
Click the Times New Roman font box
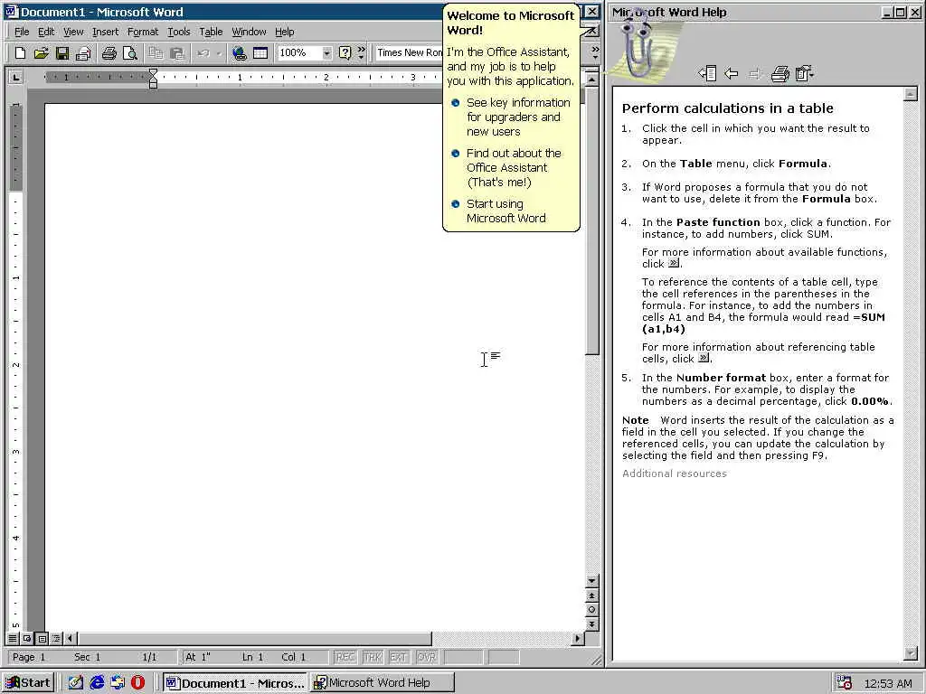(x=409, y=53)
